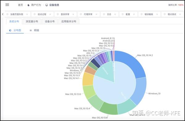Select the 应用版本分布 sub-tab
This screenshot has height=121, width=185.
point(69,21)
